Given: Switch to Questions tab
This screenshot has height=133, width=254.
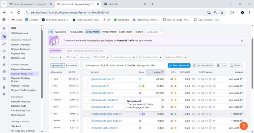Looking at the screenshot, I should point(60,32).
